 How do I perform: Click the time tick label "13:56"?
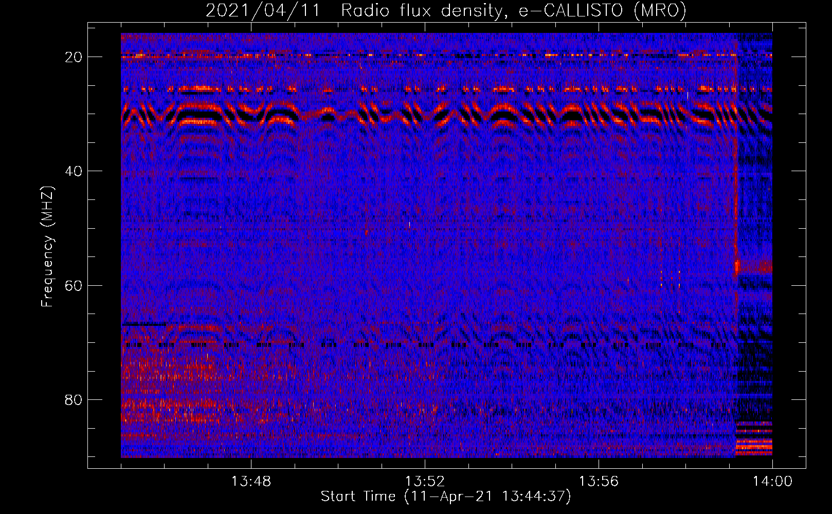[599, 482]
